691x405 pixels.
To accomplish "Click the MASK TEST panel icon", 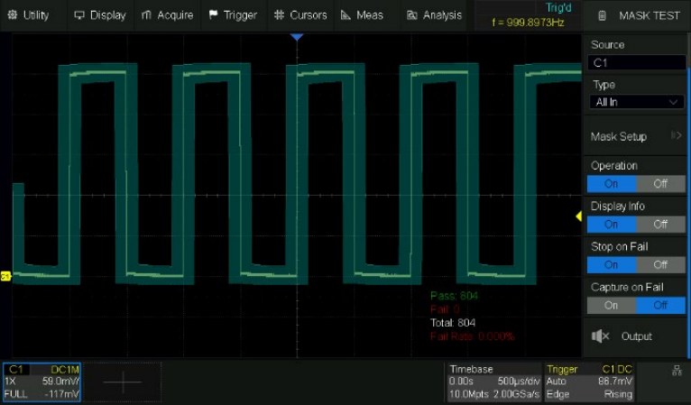I will pos(602,16).
